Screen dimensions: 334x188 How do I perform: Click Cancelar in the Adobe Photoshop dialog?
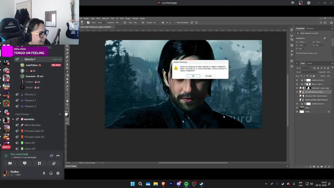pos(208,76)
